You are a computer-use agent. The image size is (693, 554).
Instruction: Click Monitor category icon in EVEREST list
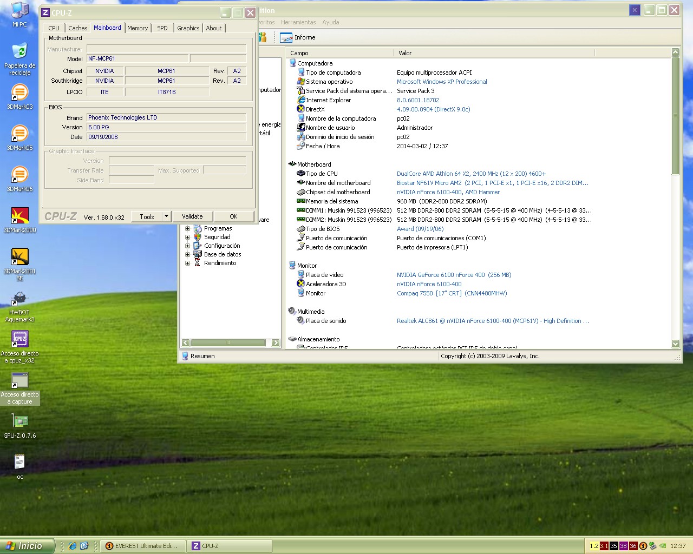tap(292, 265)
